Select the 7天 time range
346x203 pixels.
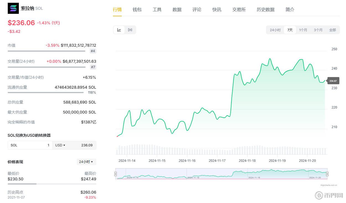coord(290,30)
